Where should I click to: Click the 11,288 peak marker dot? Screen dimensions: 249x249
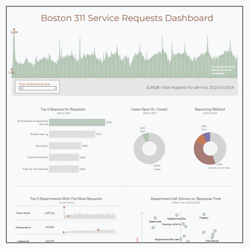[x=14, y=29]
